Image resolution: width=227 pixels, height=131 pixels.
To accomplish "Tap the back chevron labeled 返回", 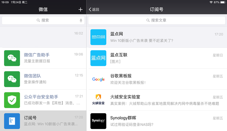I will [x=94, y=10].
